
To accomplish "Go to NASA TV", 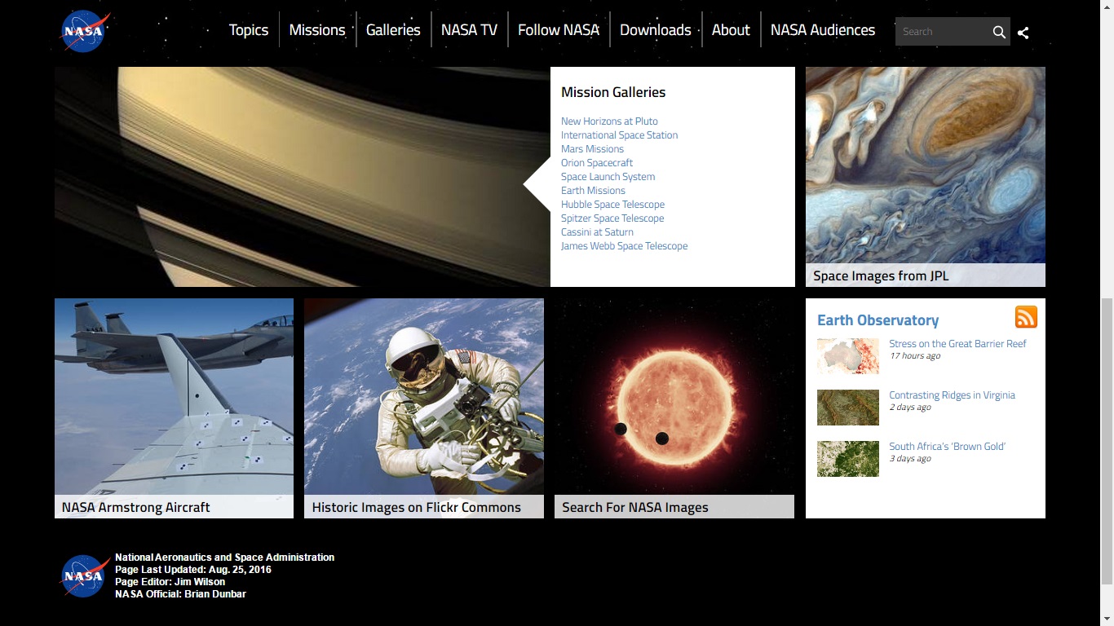I will pyautogui.click(x=469, y=30).
